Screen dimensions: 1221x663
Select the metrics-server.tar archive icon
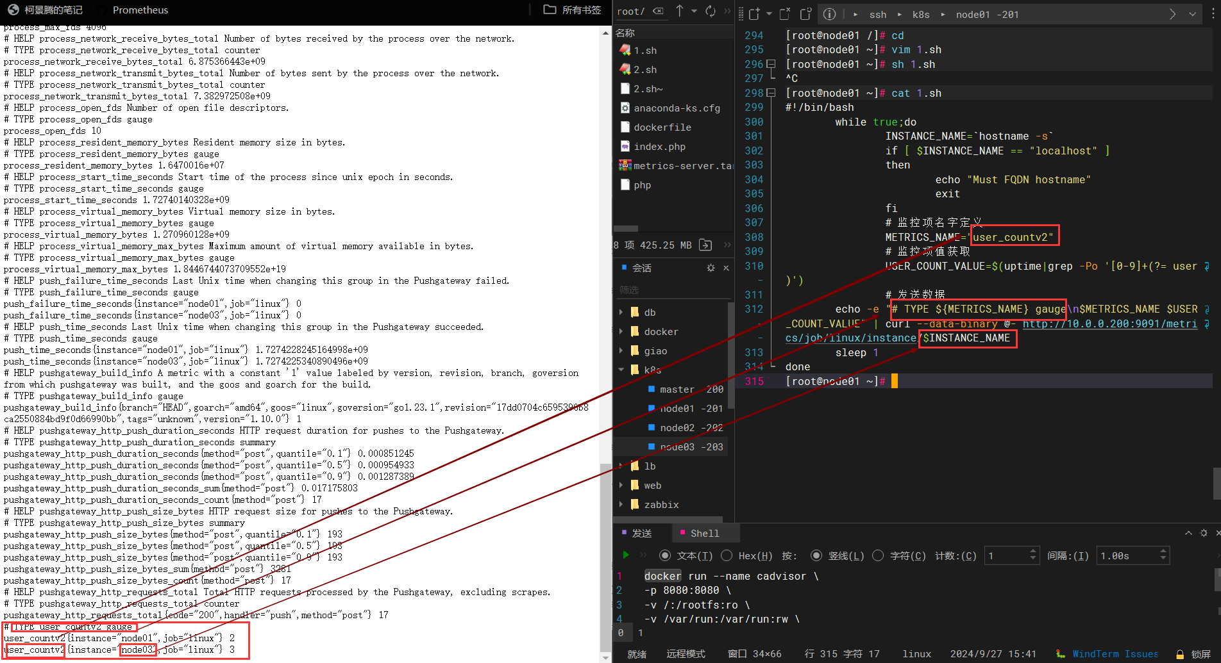pyautogui.click(x=625, y=165)
